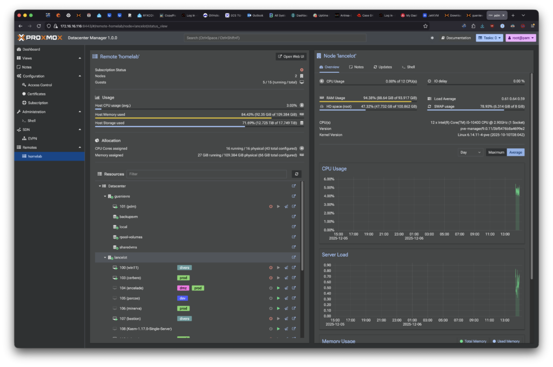Toggle Used Memory legend in Memory Usage chart
Image resolution: width=553 pixels, height=367 pixels.
507,341
